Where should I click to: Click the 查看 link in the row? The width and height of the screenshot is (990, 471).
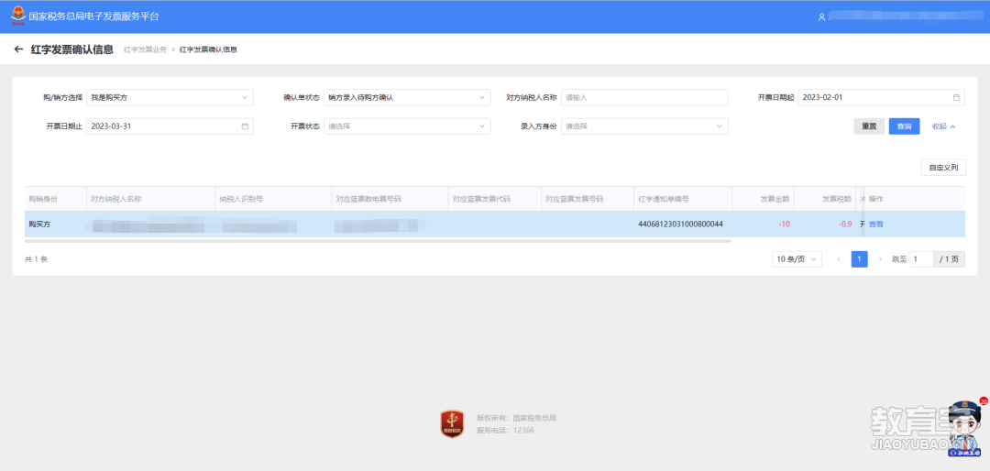[x=875, y=225]
